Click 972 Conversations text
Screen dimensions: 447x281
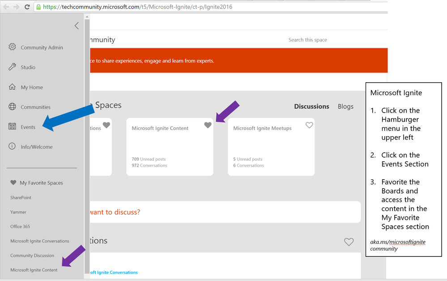pyautogui.click(x=149, y=165)
